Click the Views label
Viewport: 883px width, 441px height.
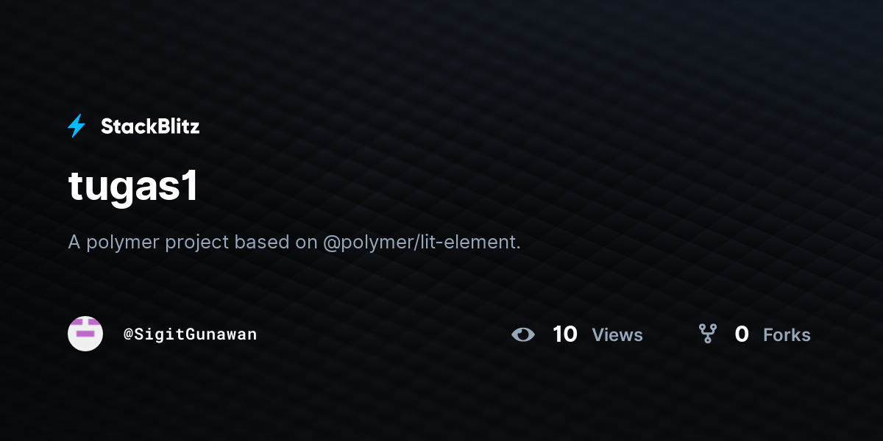click(x=617, y=335)
